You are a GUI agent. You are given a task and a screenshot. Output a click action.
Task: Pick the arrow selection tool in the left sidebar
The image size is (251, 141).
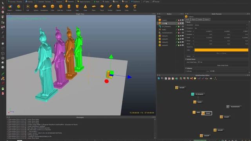tap(3, 3)
